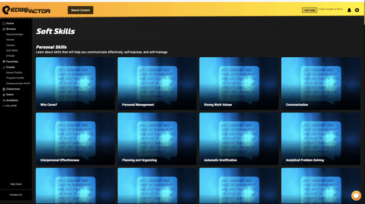
Task: Click Inspire Academy Demo account label
Action: (x=331, y=9)
